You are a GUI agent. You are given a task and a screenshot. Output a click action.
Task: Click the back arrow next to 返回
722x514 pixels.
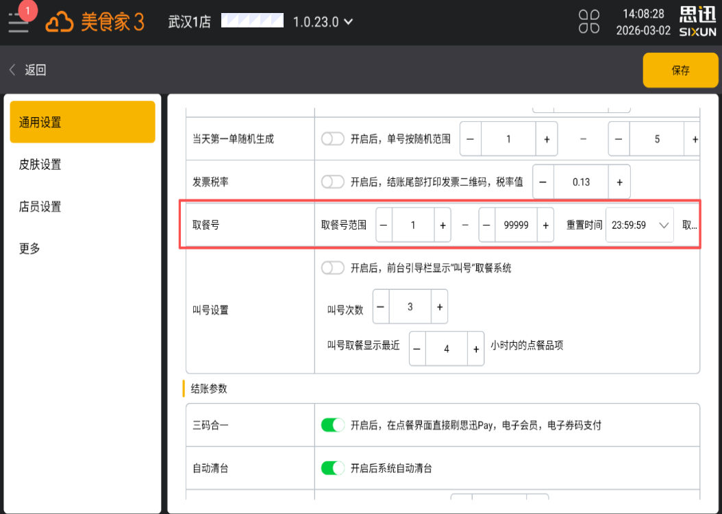(x=12, y=70)
